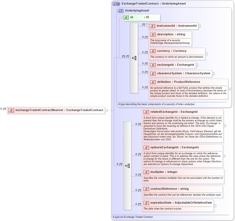Click the ExchangeTradedContract : UnderlyingAsset title
Screen dimensions: 235x221
click(154, 3)
